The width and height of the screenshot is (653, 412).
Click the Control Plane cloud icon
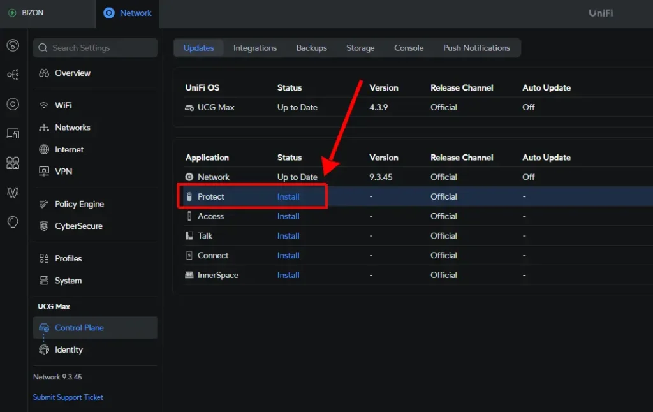(44, 328)
